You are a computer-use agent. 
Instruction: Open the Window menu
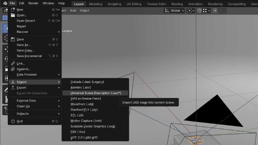[48, 3]
